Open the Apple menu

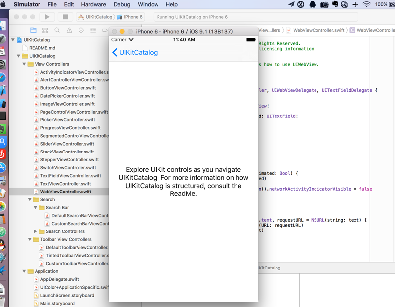(3, 4)
